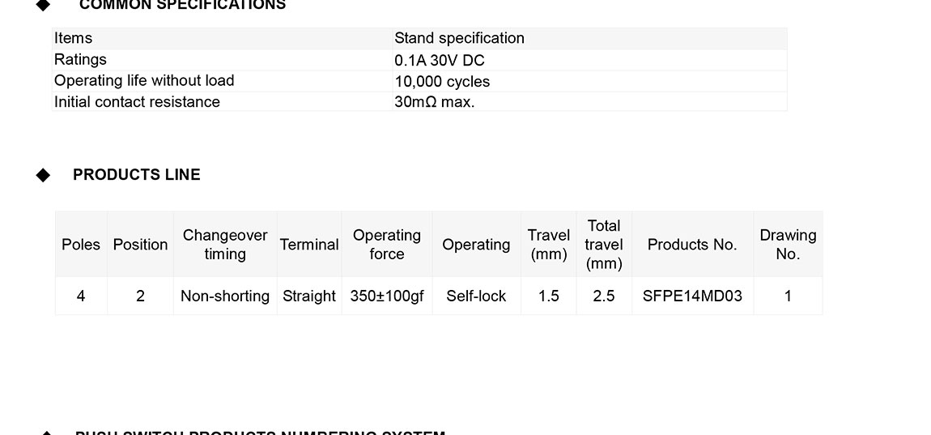Image resolution: width=931 pixels, height=435 pixels.
Task: Click the Total travel (mm) header
Action: pyautogui.click(x=604, y=245)
